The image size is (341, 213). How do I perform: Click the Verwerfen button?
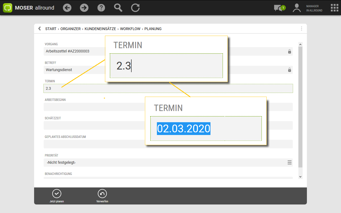tap(102, 196)
